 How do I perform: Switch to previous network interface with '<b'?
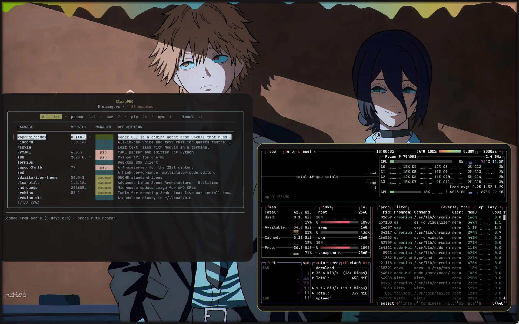(x=345, y=263)
